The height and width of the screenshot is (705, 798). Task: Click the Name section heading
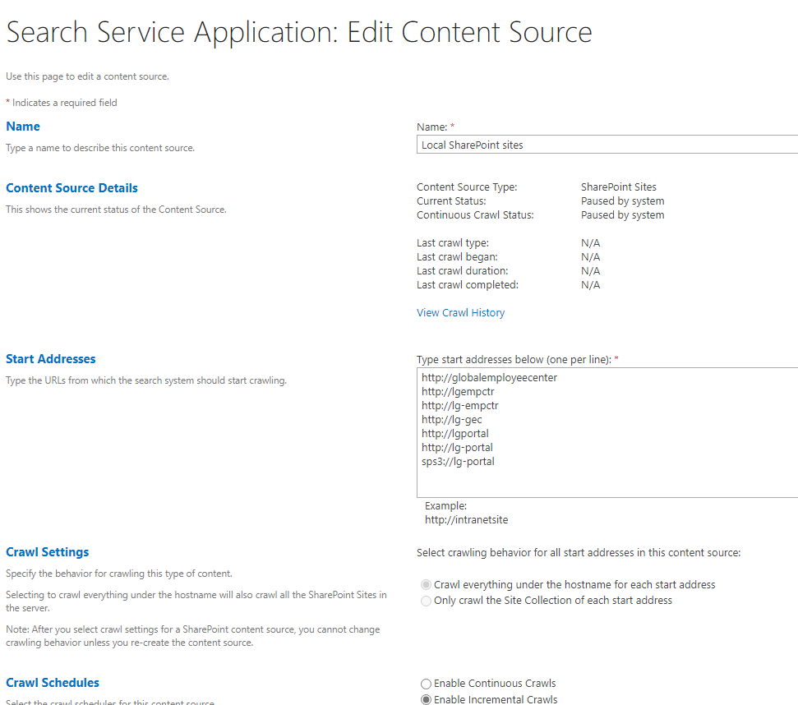(x=23, y=127)
